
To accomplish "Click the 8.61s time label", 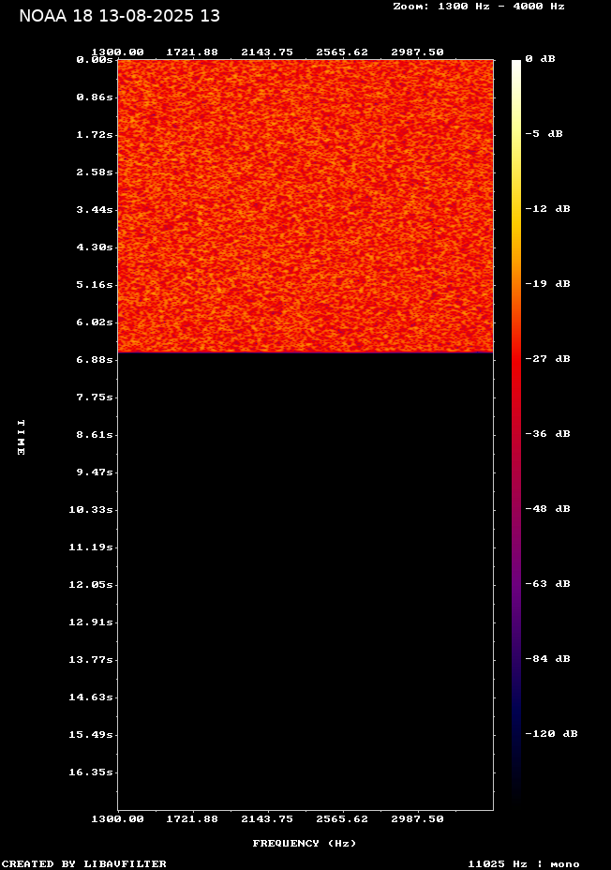I will [x=95, y=435].
